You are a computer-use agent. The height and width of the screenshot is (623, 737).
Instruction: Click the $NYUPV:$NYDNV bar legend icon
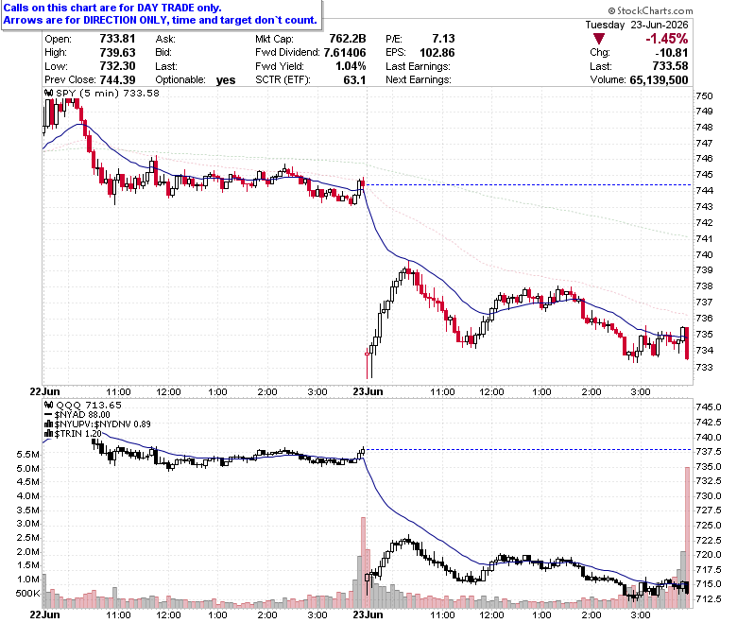pyautogui.click(x=48, y=424)
